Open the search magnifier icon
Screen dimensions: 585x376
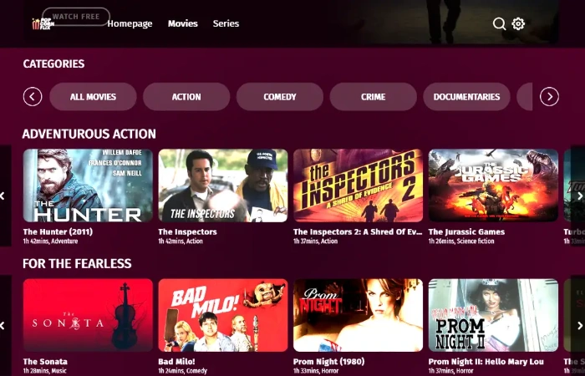tap(499, 24)
